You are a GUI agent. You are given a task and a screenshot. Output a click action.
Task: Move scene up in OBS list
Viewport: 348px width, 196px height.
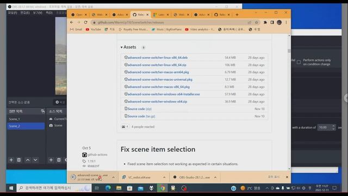tap(28, 160)
